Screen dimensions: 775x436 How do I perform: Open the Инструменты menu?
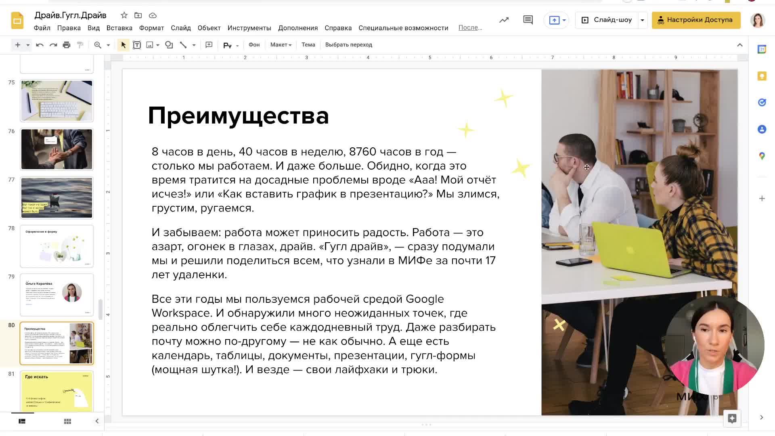249,28
